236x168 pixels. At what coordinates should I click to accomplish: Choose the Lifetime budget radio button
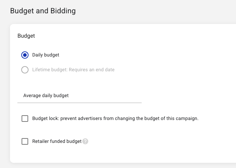(x=25, y=70)
